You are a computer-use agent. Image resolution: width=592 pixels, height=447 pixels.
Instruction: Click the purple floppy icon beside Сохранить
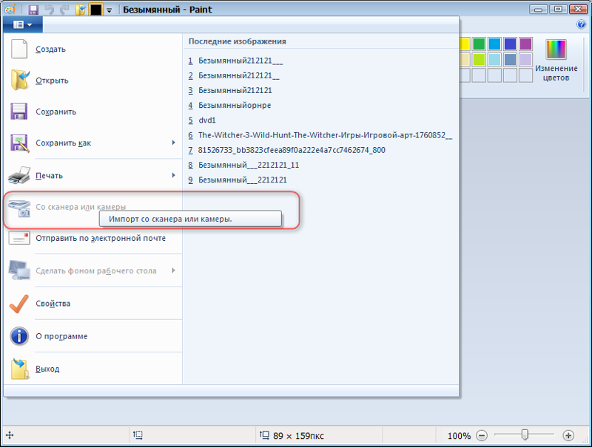point(19,111)
